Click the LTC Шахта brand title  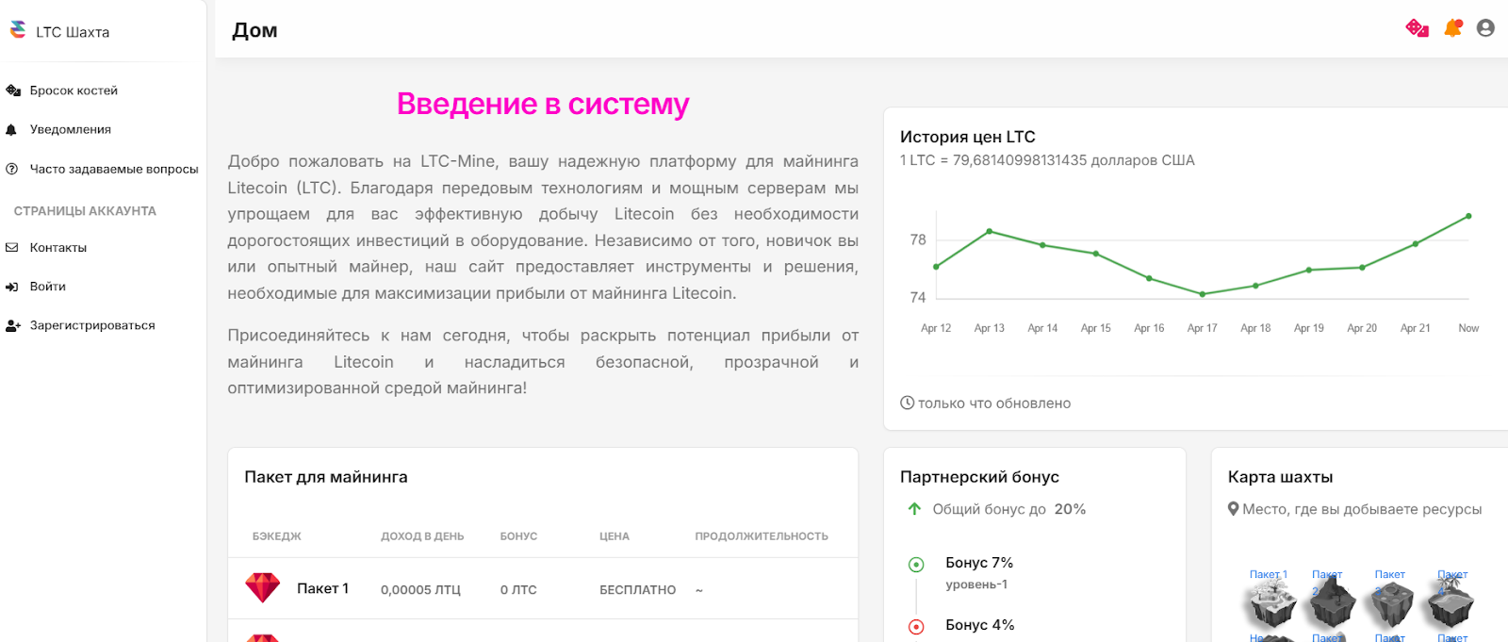[73, 32]
